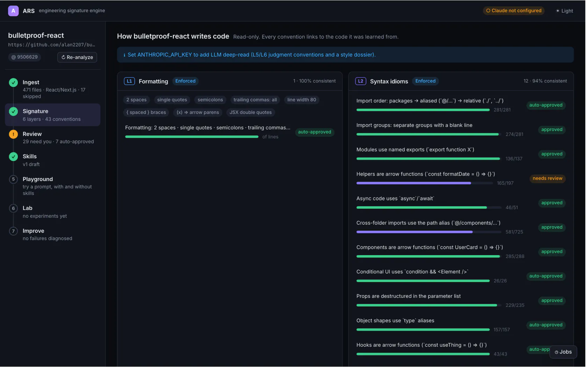Viewport: 586px width, 367px height.
Task: Open the Jobs panel button
Action: [563, 352]
